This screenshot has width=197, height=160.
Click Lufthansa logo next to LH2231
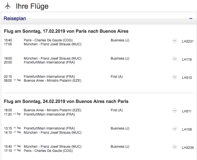pos(175,41)
